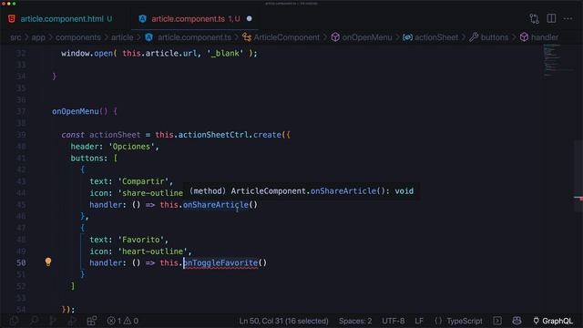
Task: Click the window.open call on line 32
Action: 87,54
